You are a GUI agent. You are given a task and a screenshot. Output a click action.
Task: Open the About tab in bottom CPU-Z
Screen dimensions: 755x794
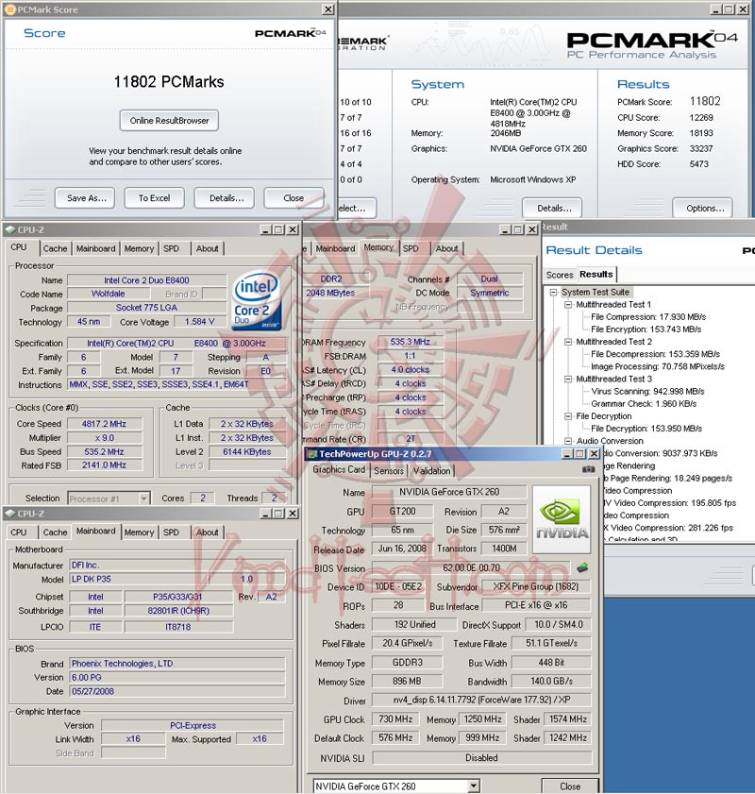tap(207, 532)
